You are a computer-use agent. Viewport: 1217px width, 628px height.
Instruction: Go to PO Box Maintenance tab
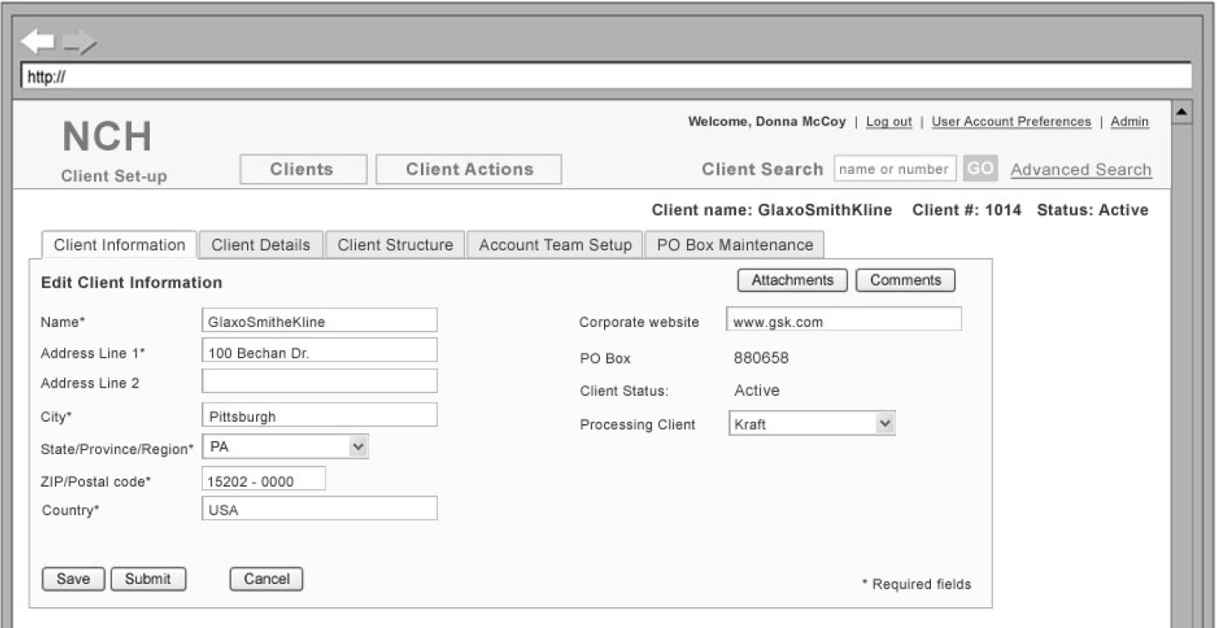(x=735, y=245)
